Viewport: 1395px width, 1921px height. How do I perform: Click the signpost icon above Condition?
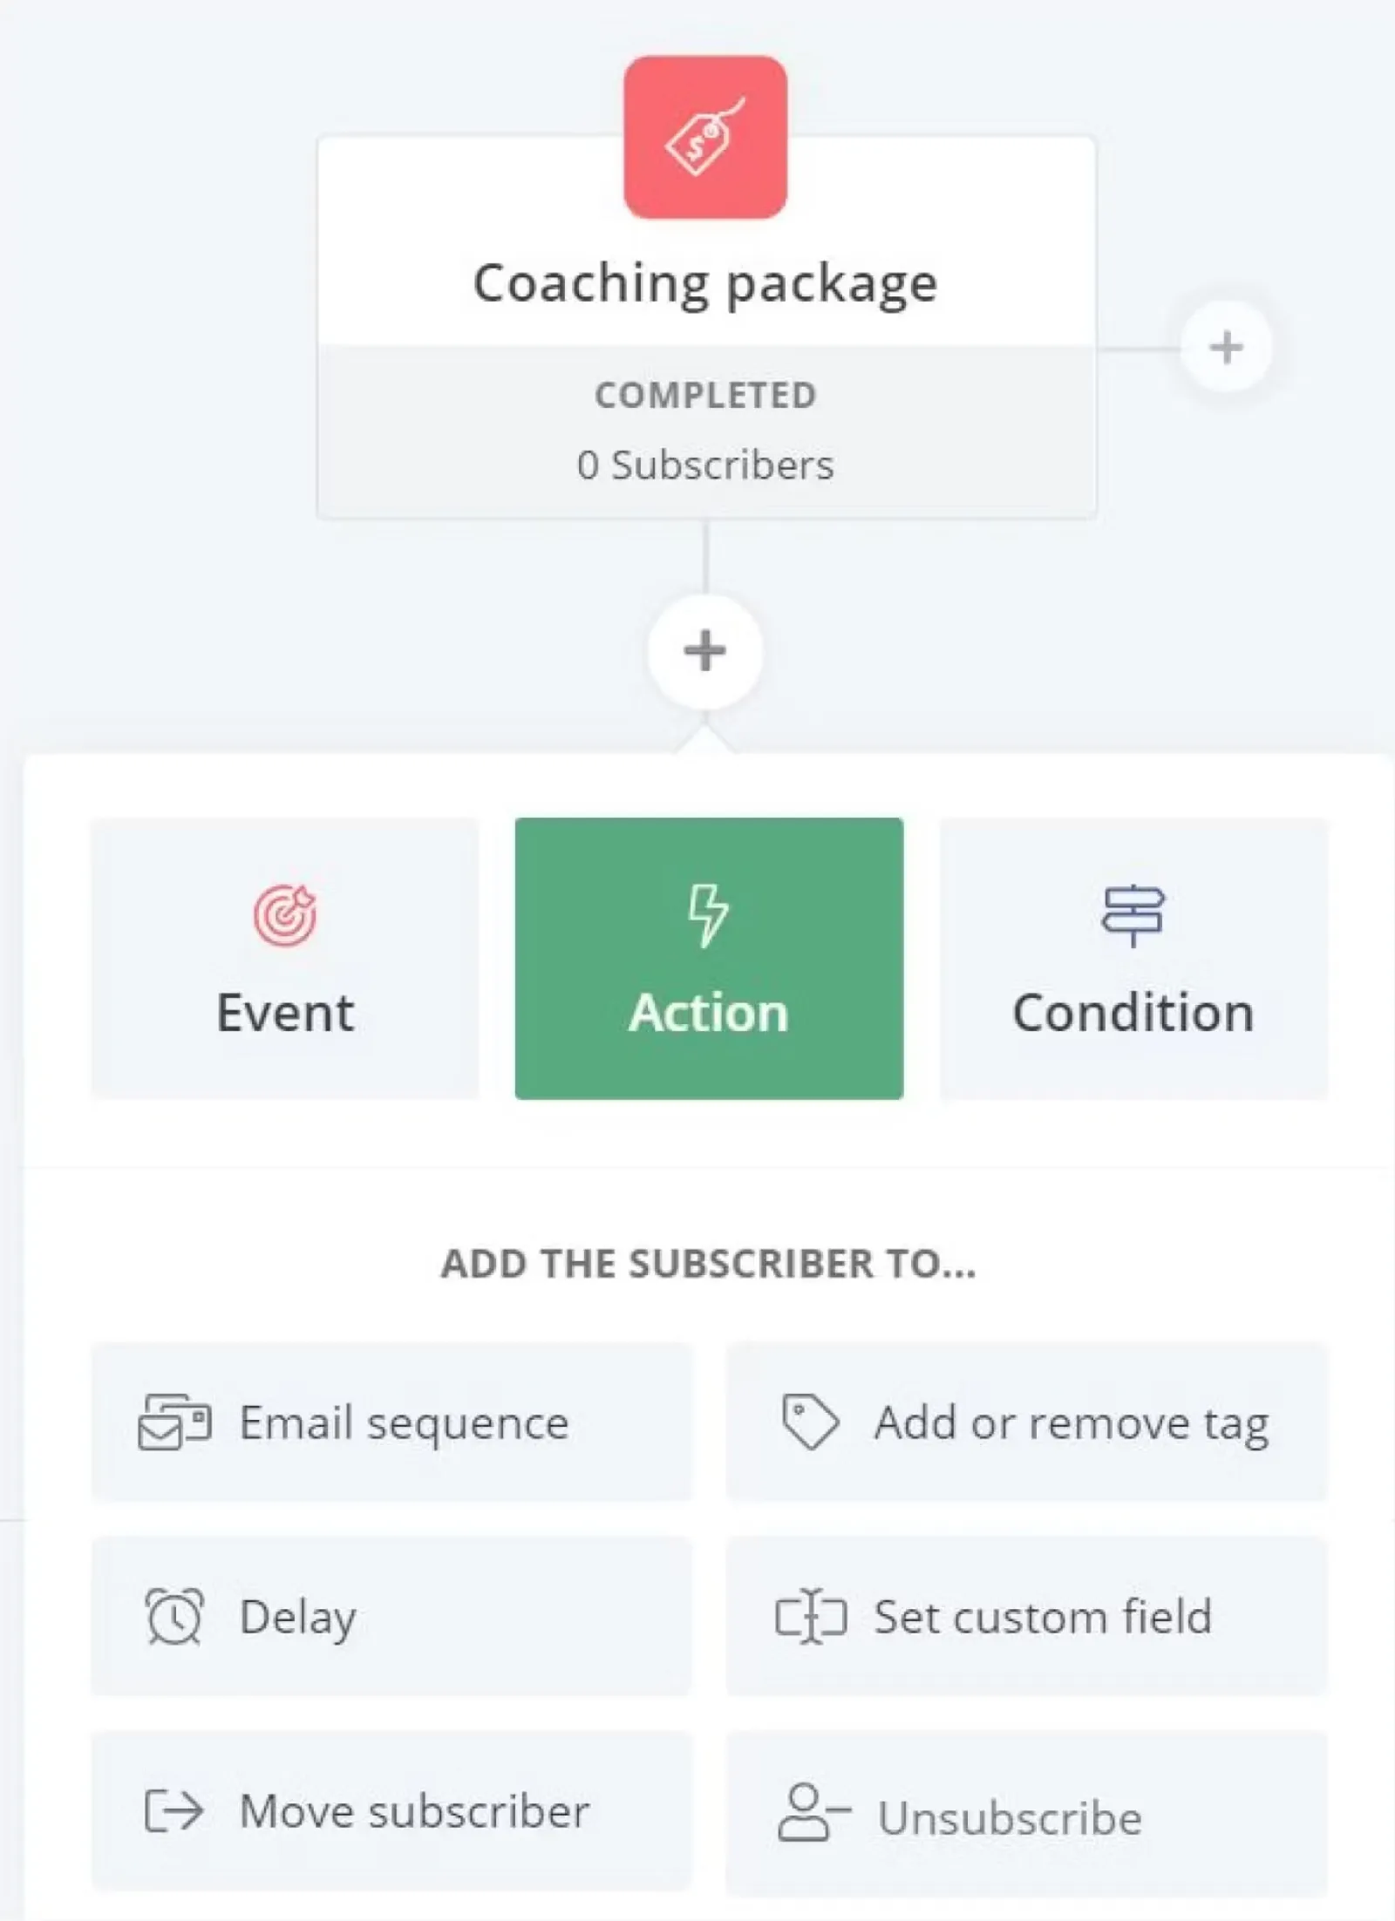point(1133,915)
